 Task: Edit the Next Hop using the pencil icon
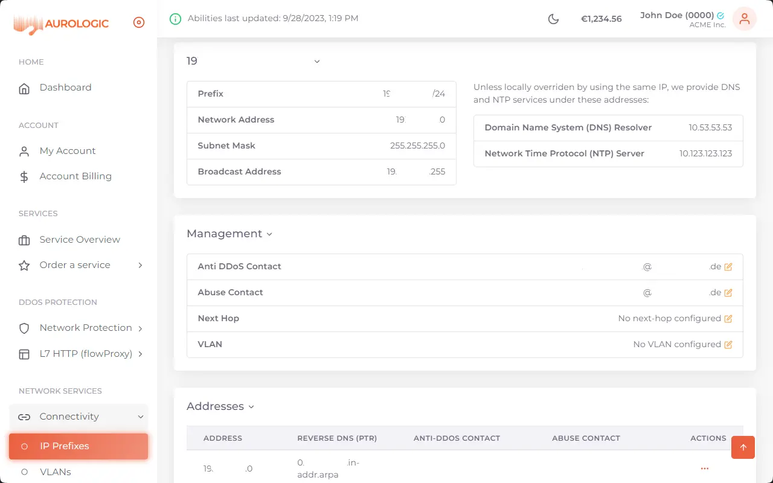tap(729, 318)
